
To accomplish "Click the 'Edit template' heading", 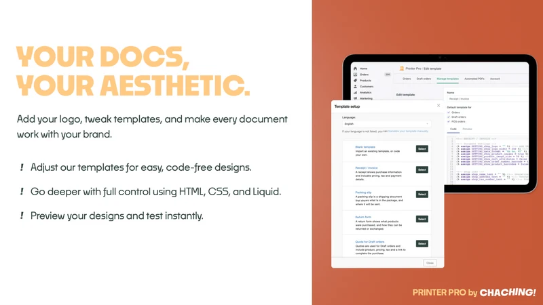I will [x=405, y=95].
